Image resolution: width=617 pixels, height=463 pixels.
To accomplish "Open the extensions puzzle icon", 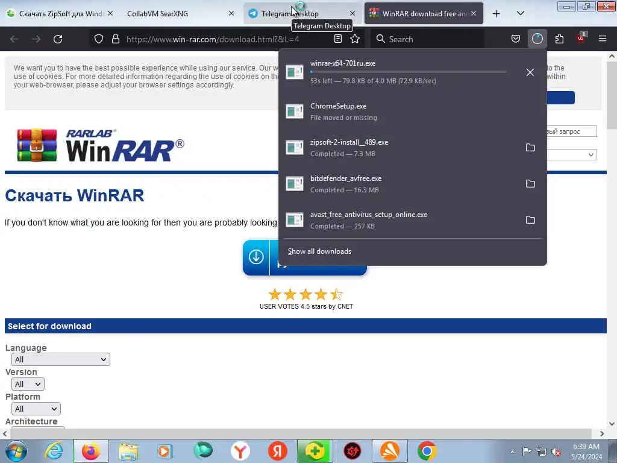I will point(559,39).
